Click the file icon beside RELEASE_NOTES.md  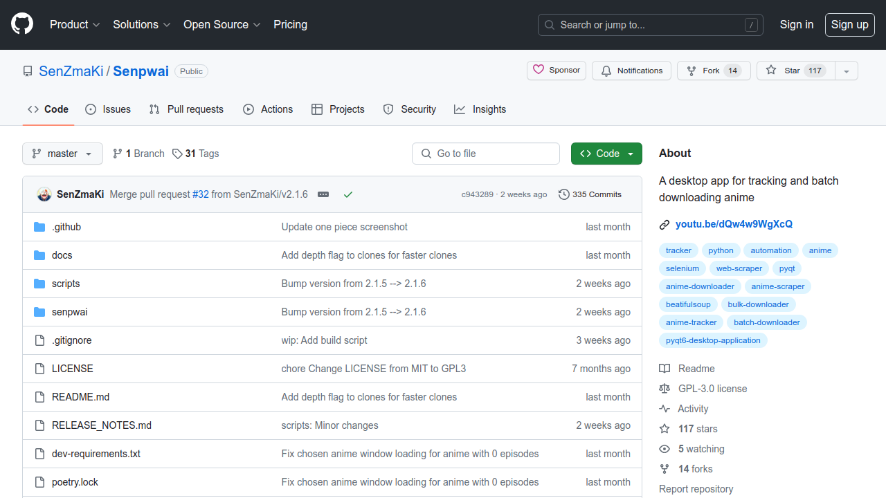(x=39, y=425)
